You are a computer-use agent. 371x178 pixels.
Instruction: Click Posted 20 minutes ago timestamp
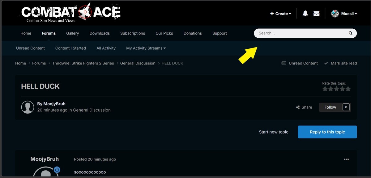95,159
